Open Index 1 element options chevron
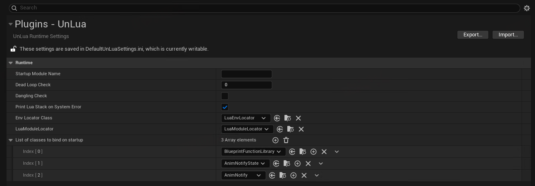 [x=321, y=164]
